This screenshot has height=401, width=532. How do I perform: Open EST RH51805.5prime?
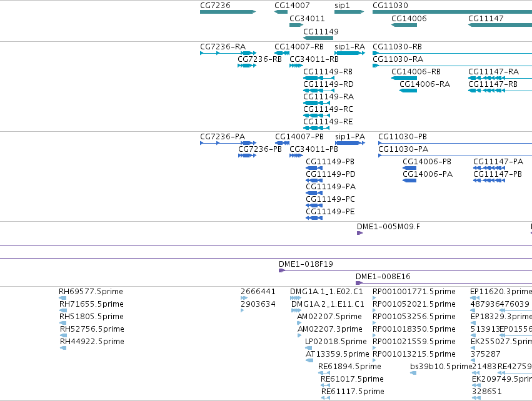point(63,323)
